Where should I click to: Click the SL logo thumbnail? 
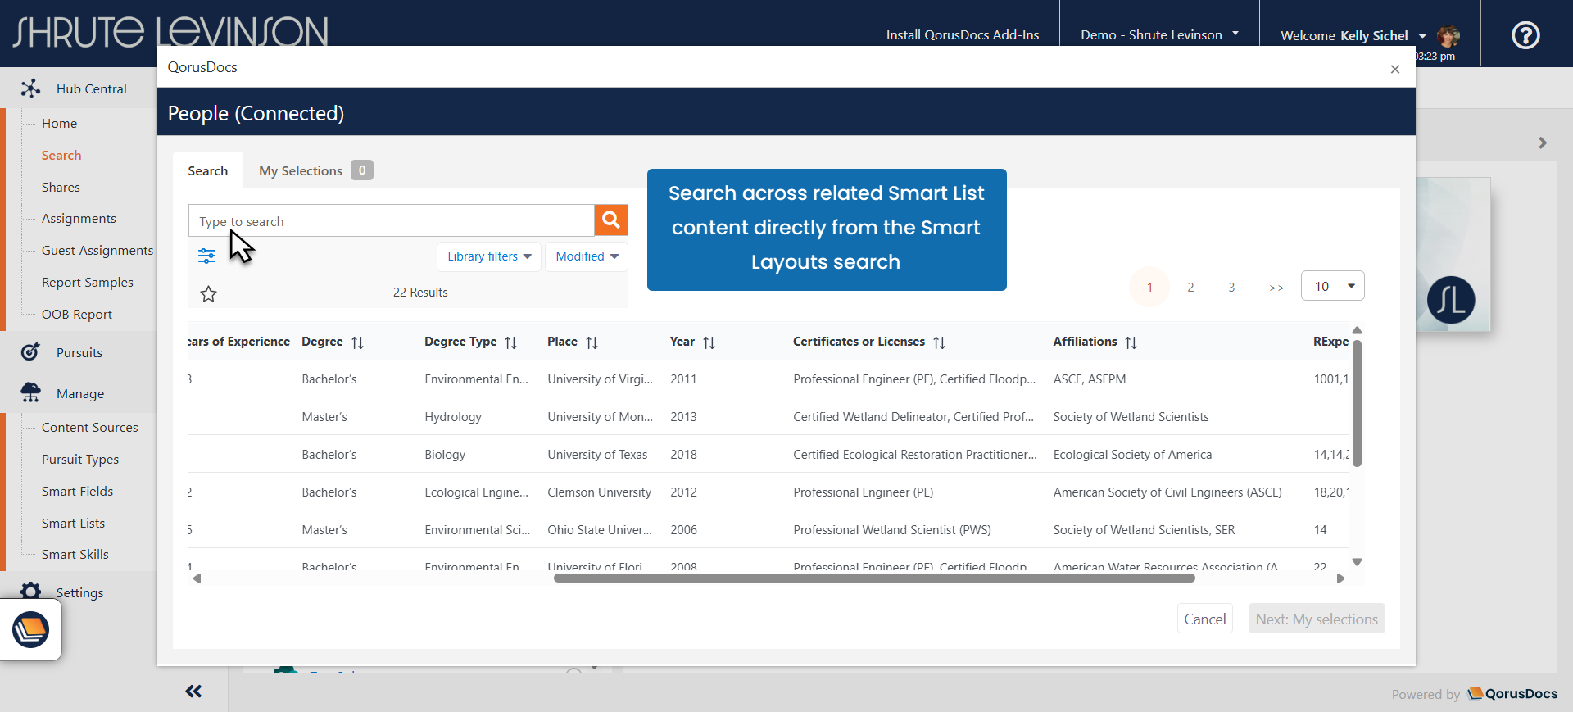(x=1451, y=300)
